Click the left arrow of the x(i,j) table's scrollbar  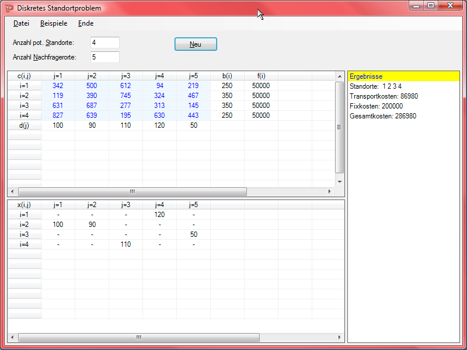pyautogui.click(x=12, y=337)
